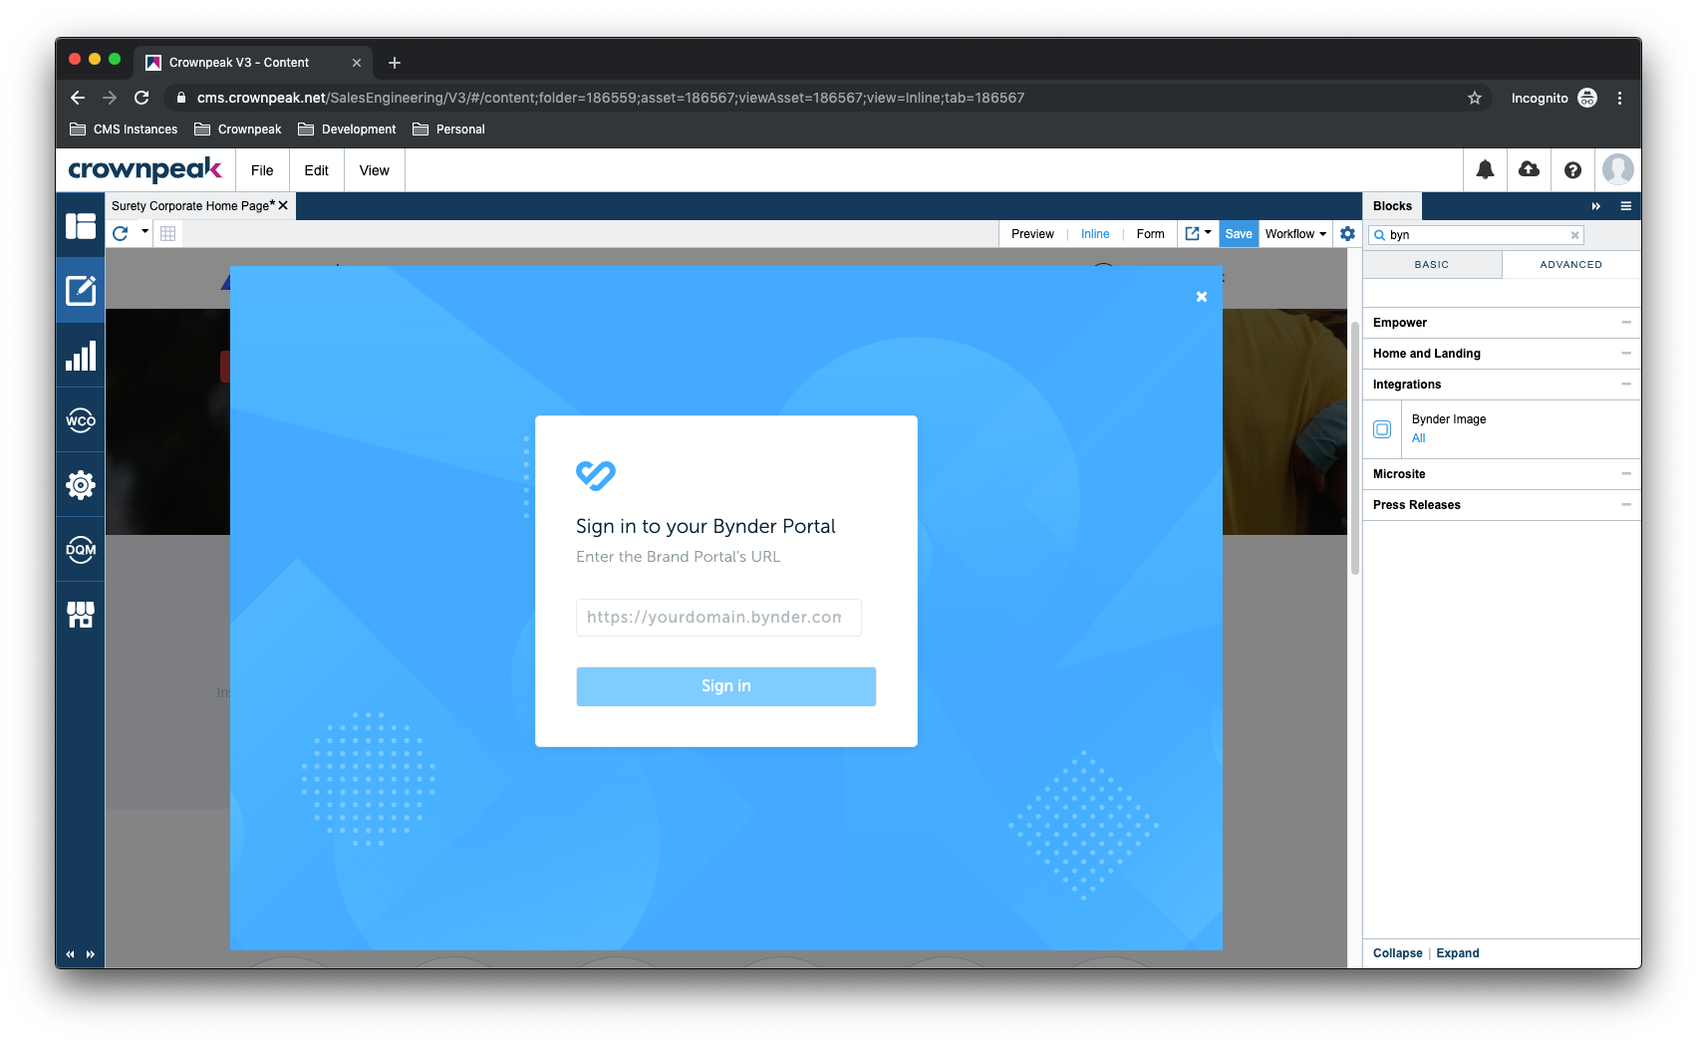Open the help question mark icon
The width and height of the screenshot is (1697, 1042).
coord(1572,170)
